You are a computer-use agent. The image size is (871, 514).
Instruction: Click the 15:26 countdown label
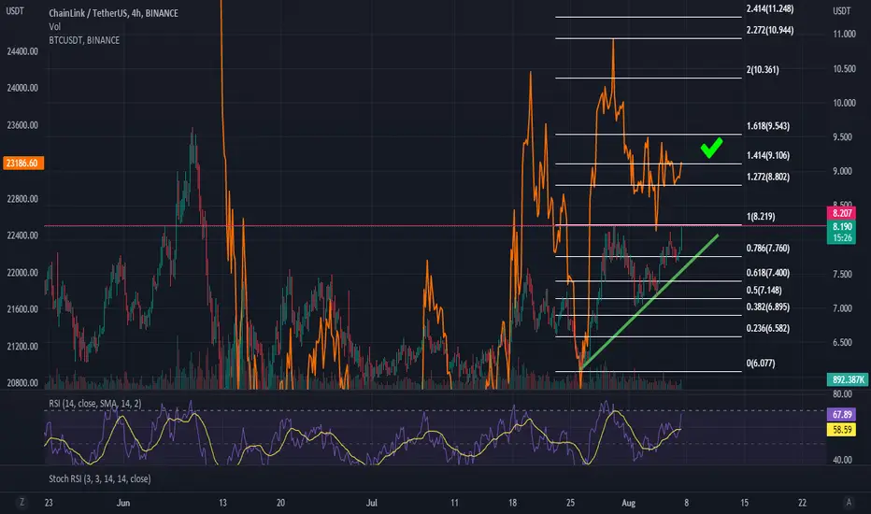point(841,237)
